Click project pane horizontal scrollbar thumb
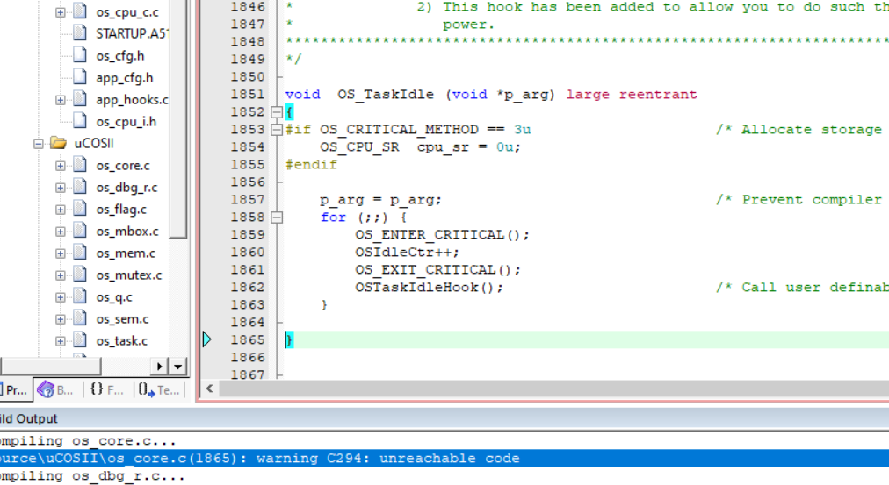Viewport: 889px width, 485px height. pyautogui.click(x=50, y=367)
